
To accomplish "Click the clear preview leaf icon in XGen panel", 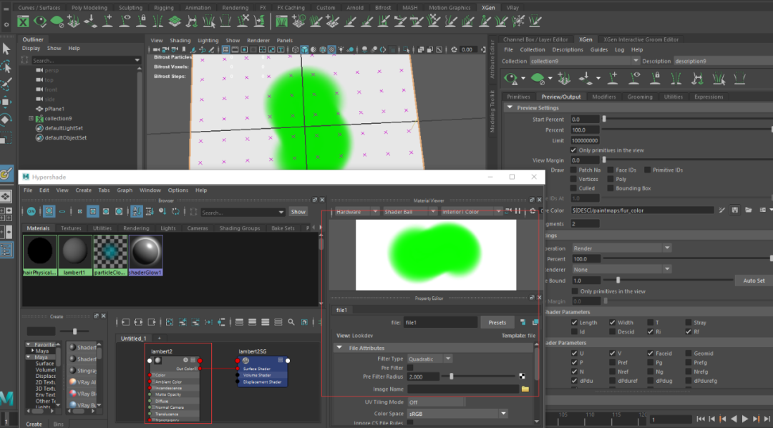I will (x=538, y=78).
